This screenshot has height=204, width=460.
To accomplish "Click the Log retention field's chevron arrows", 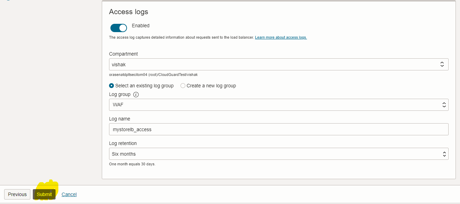I will pyautogui.click(x=444, y=154).
